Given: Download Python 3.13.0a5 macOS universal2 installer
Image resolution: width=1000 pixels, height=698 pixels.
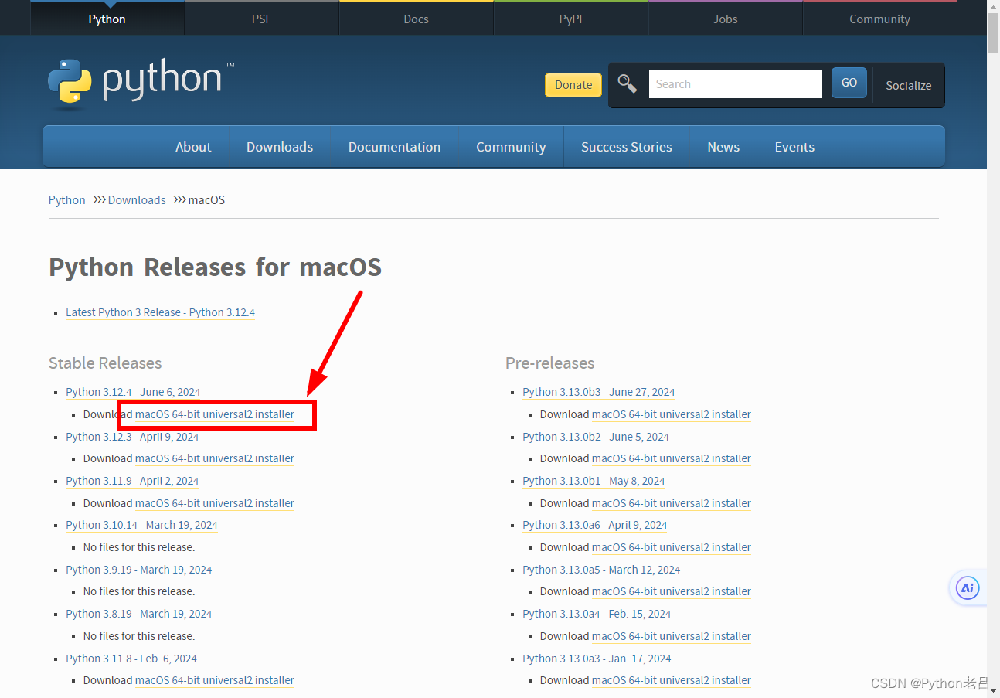Looking at the screenshot, I should click(x=672, y=591).
